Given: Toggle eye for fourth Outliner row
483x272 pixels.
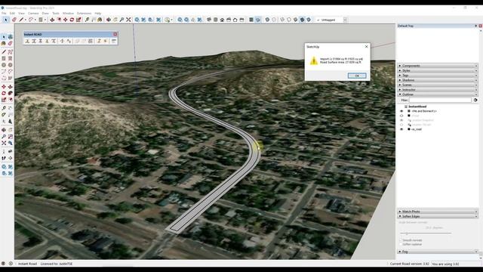Looking at the screenshot, I should (x=401, y=125).
